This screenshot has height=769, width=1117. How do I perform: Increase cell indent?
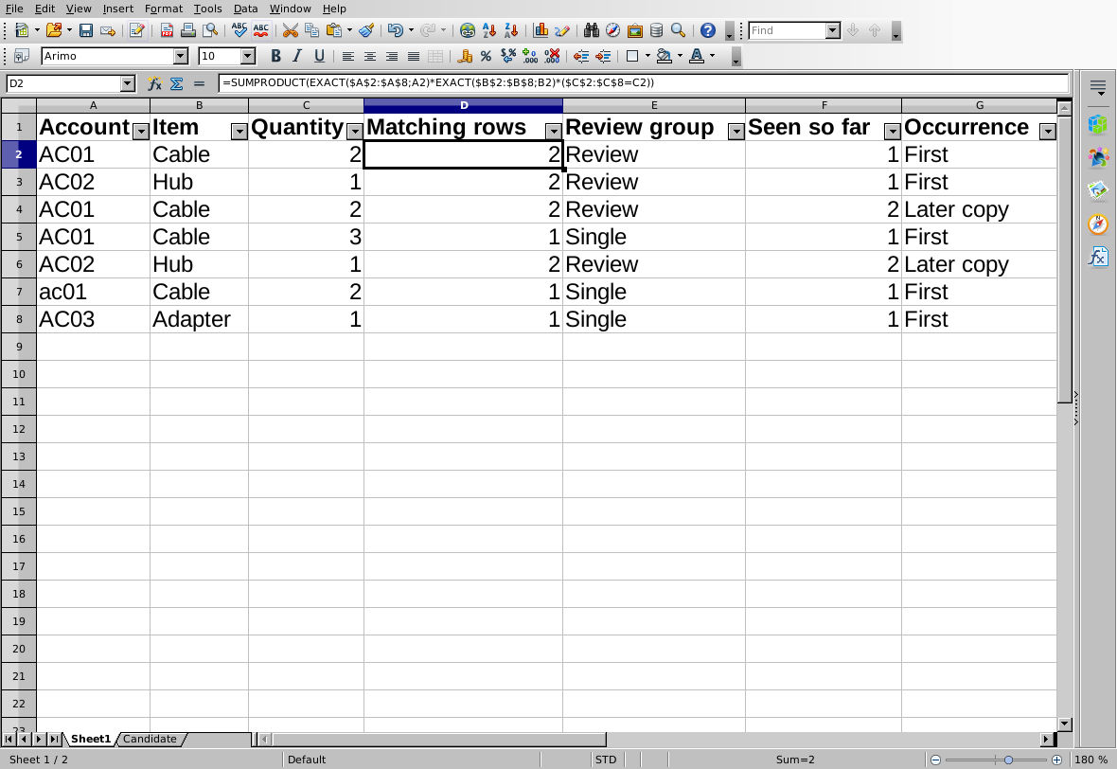pos(603,56)
